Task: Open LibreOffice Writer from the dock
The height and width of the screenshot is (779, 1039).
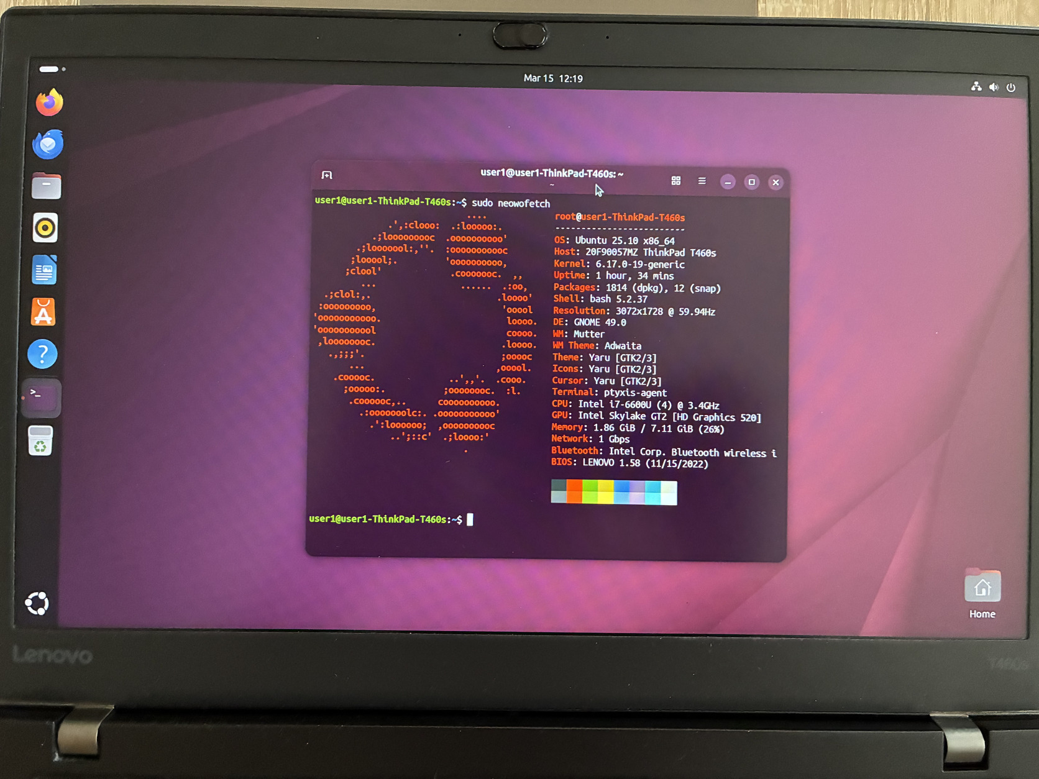Action: click(x=44, y=270)
